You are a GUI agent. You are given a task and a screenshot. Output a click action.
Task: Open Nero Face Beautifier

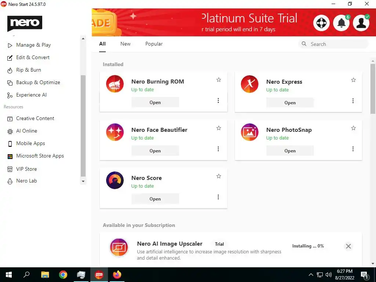(155, 151)
